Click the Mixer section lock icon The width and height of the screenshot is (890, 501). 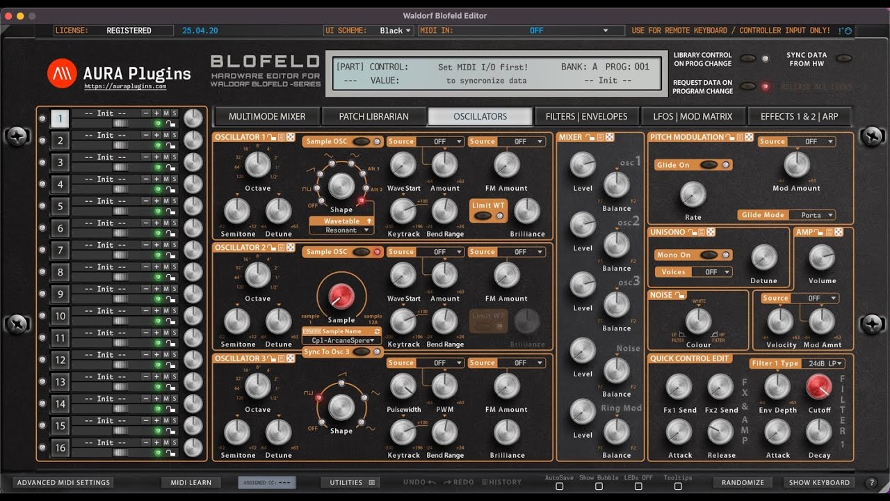pyautogui.click(x=590, y=137)
